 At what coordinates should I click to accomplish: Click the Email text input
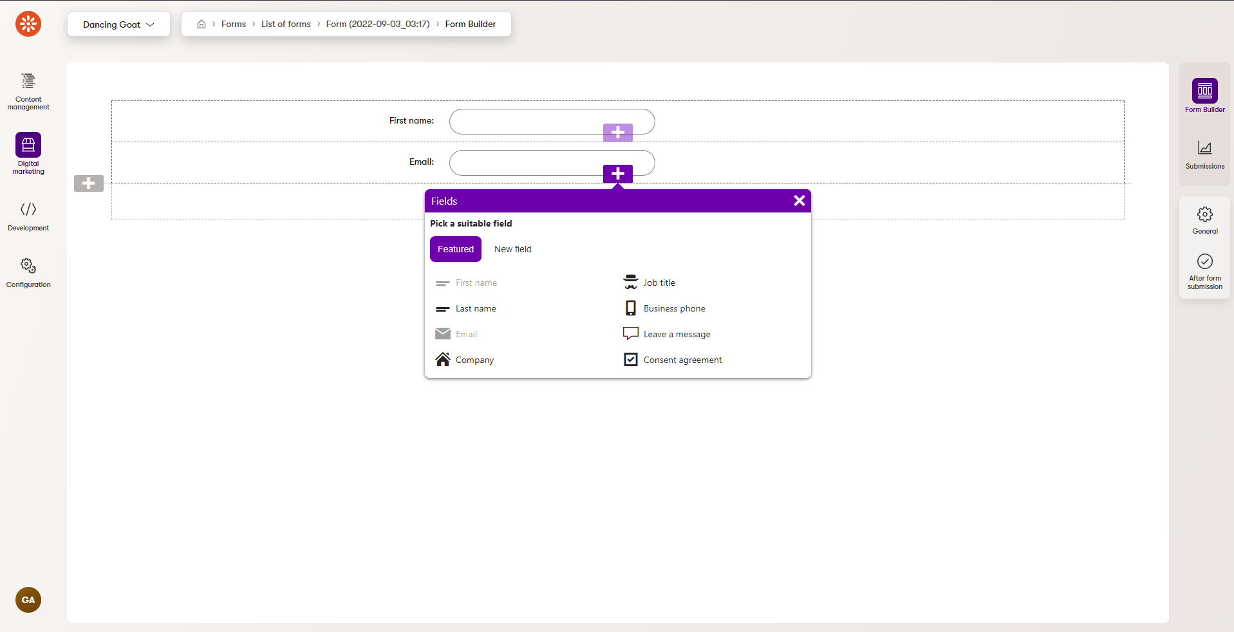tap(552, 163)
